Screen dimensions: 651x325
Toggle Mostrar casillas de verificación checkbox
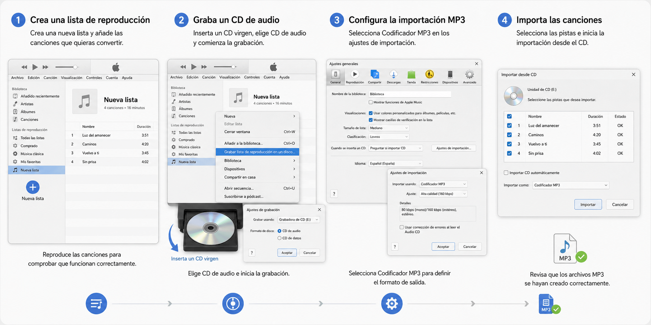click(371, 120)
